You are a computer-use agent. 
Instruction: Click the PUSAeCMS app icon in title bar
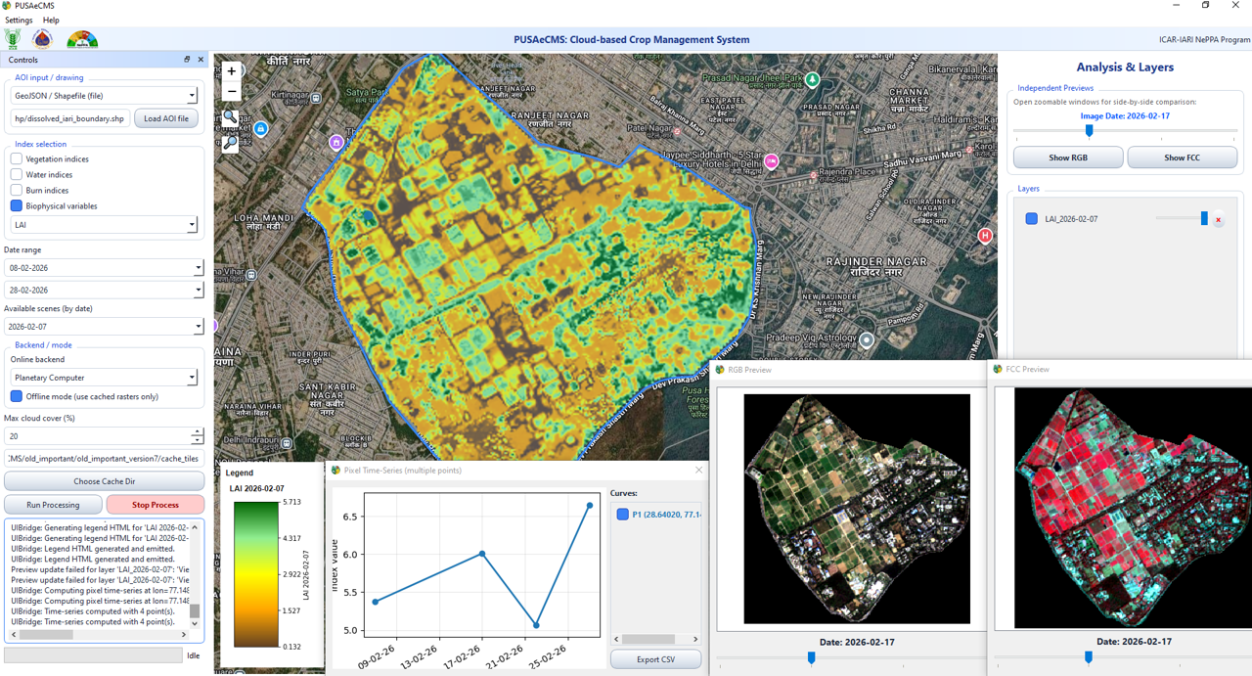click(7, 6)
